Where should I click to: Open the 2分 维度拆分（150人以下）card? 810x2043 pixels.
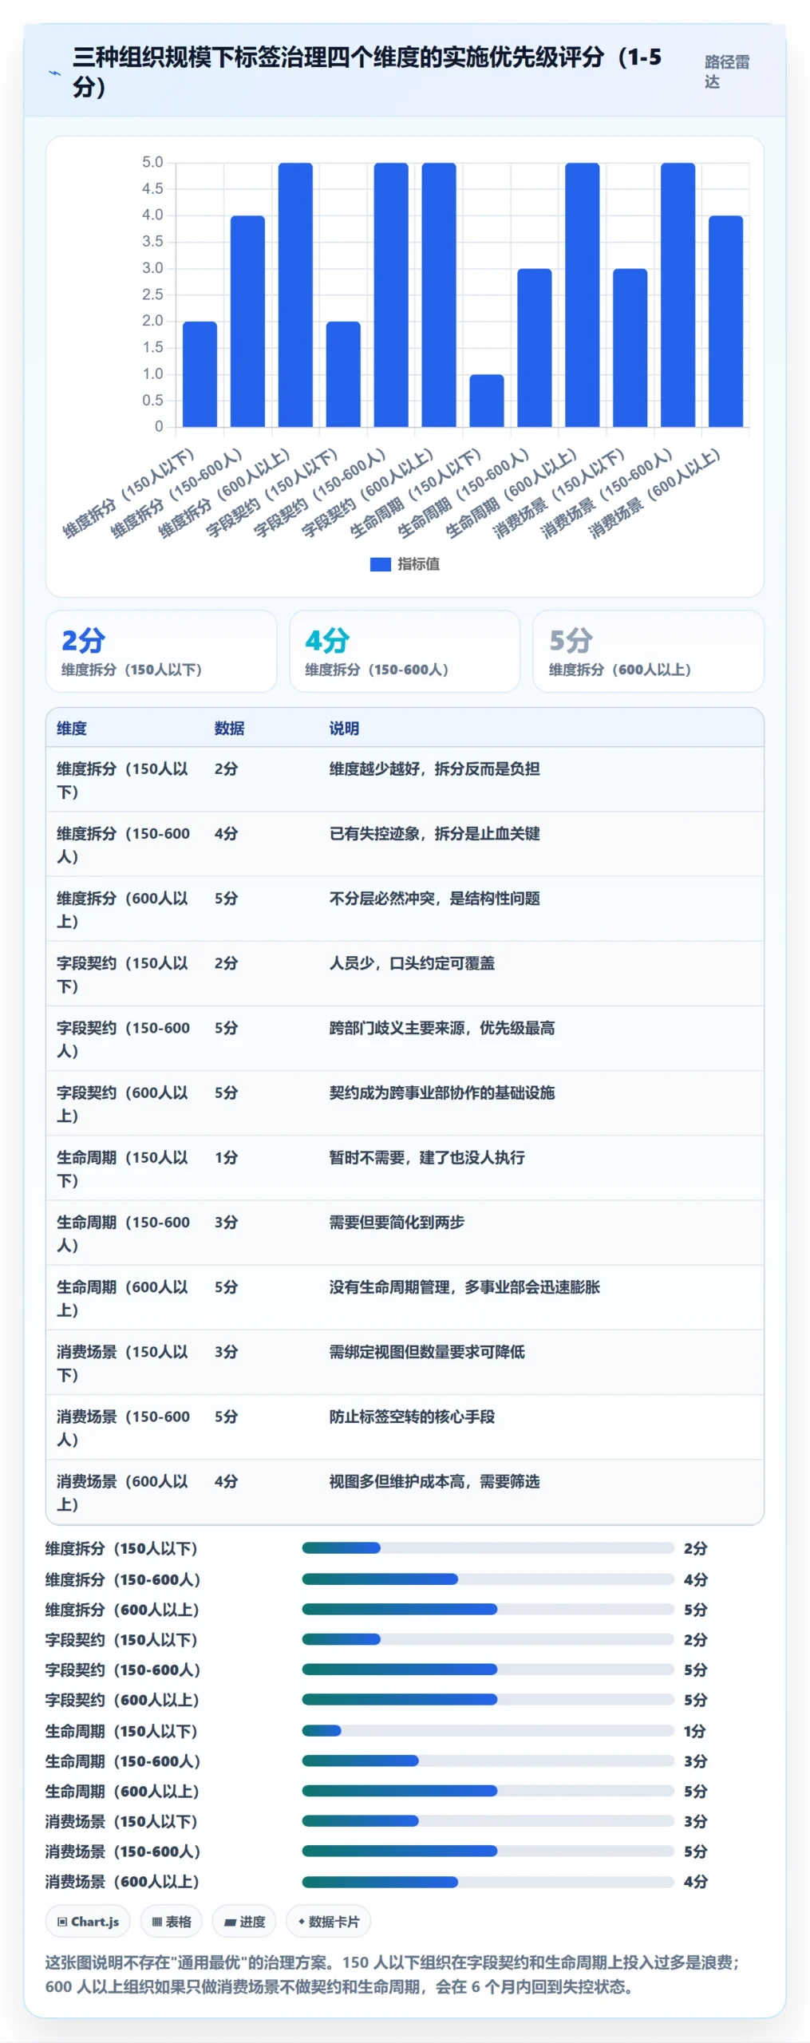coord(161,651)
